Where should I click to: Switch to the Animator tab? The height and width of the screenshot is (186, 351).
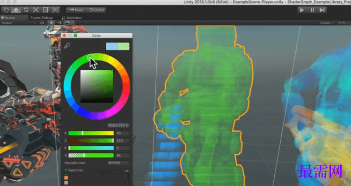tap(72, 18)
